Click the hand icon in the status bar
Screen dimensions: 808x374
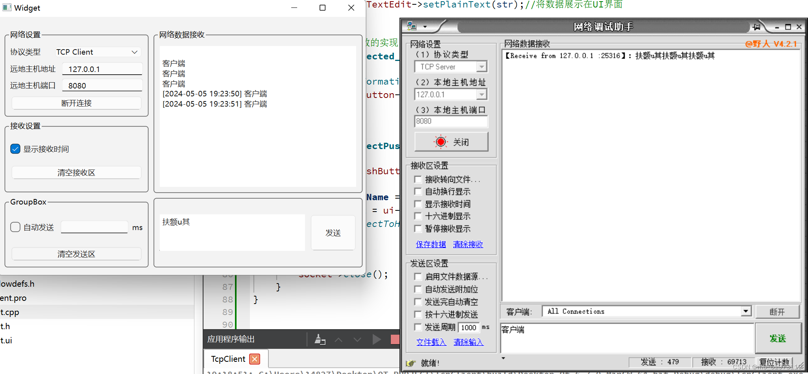point(411,363)
